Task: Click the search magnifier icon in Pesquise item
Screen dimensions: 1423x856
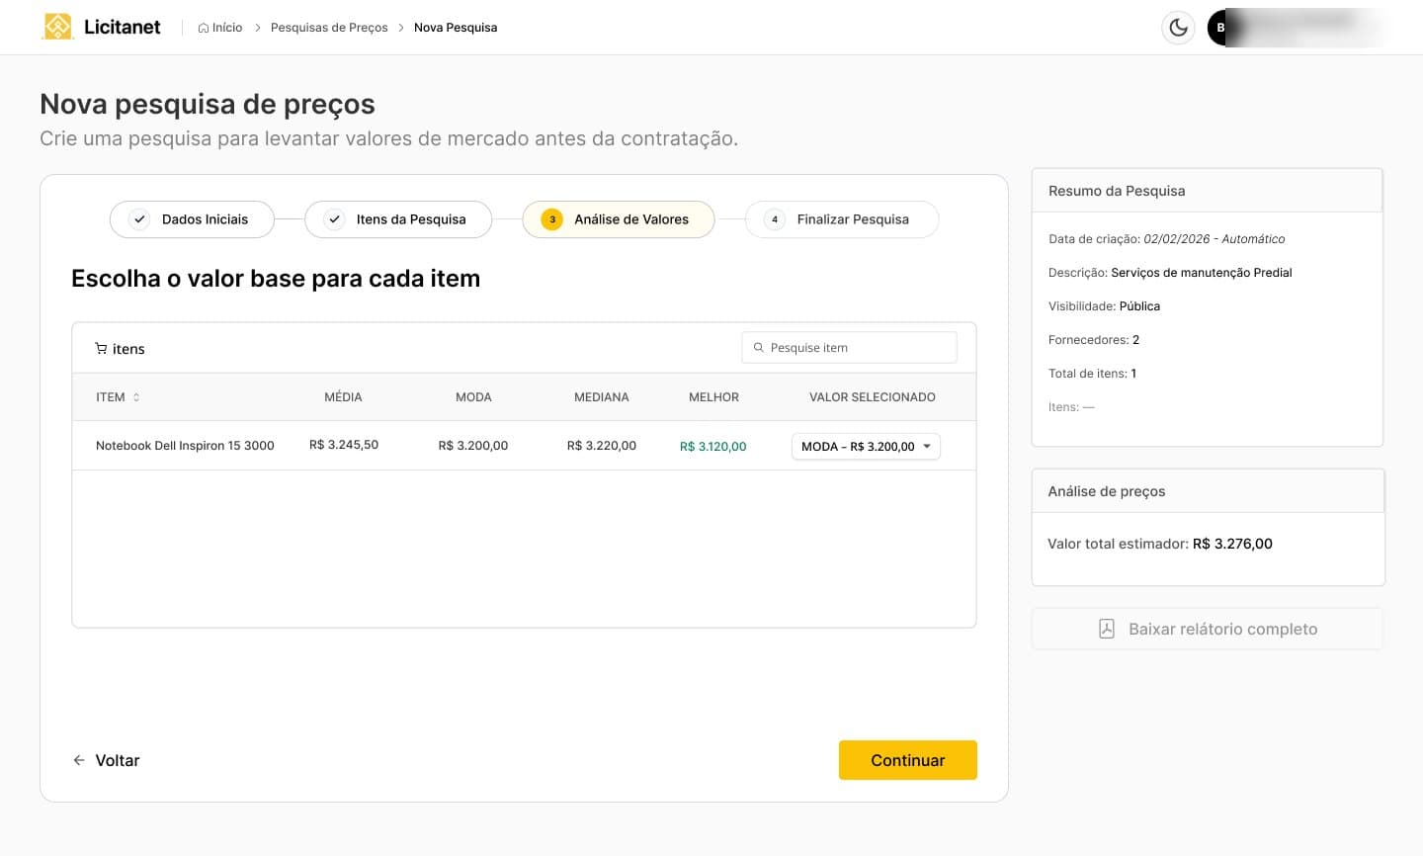Action: point(759,348)
